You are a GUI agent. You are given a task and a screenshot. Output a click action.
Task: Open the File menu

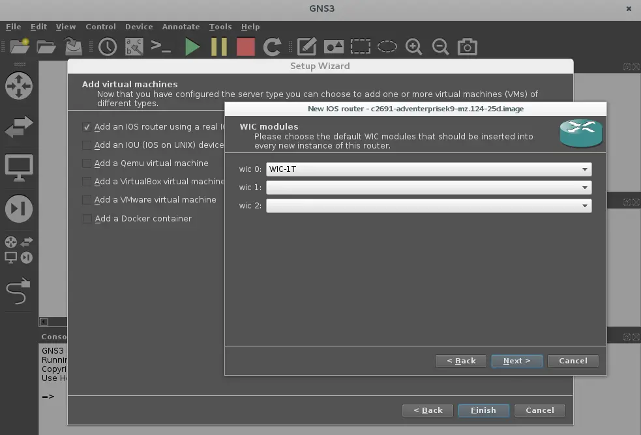coord(14,27)
